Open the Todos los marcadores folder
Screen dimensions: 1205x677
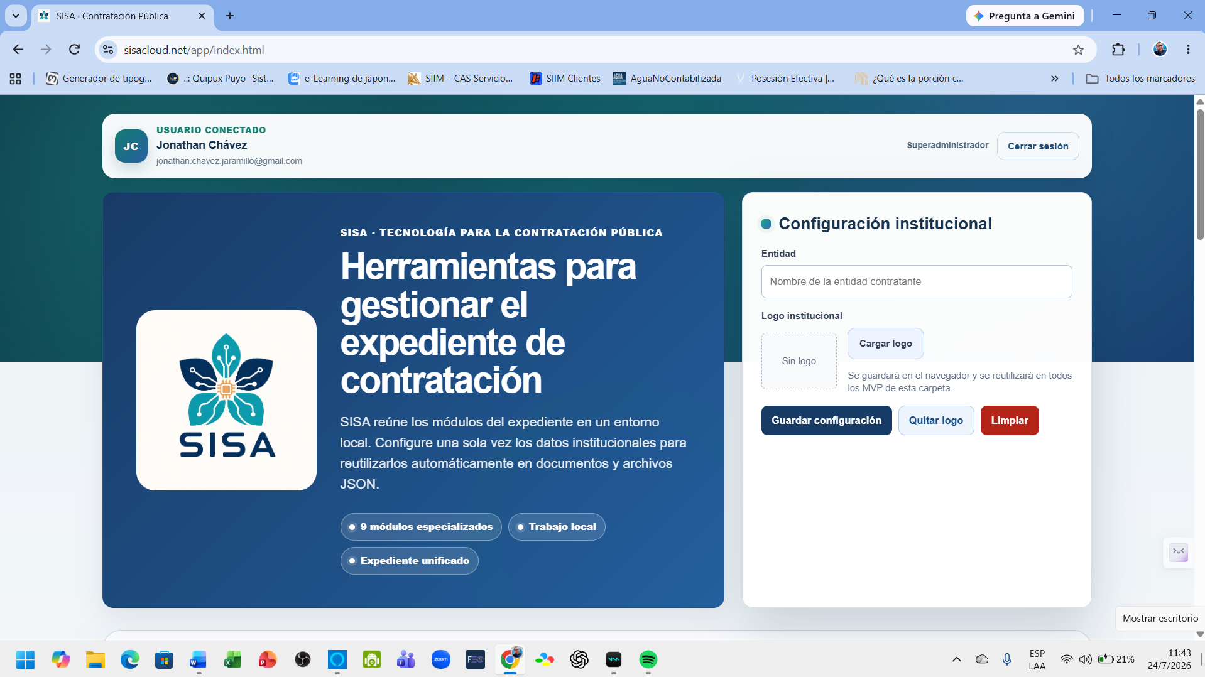coord(1140,79)
